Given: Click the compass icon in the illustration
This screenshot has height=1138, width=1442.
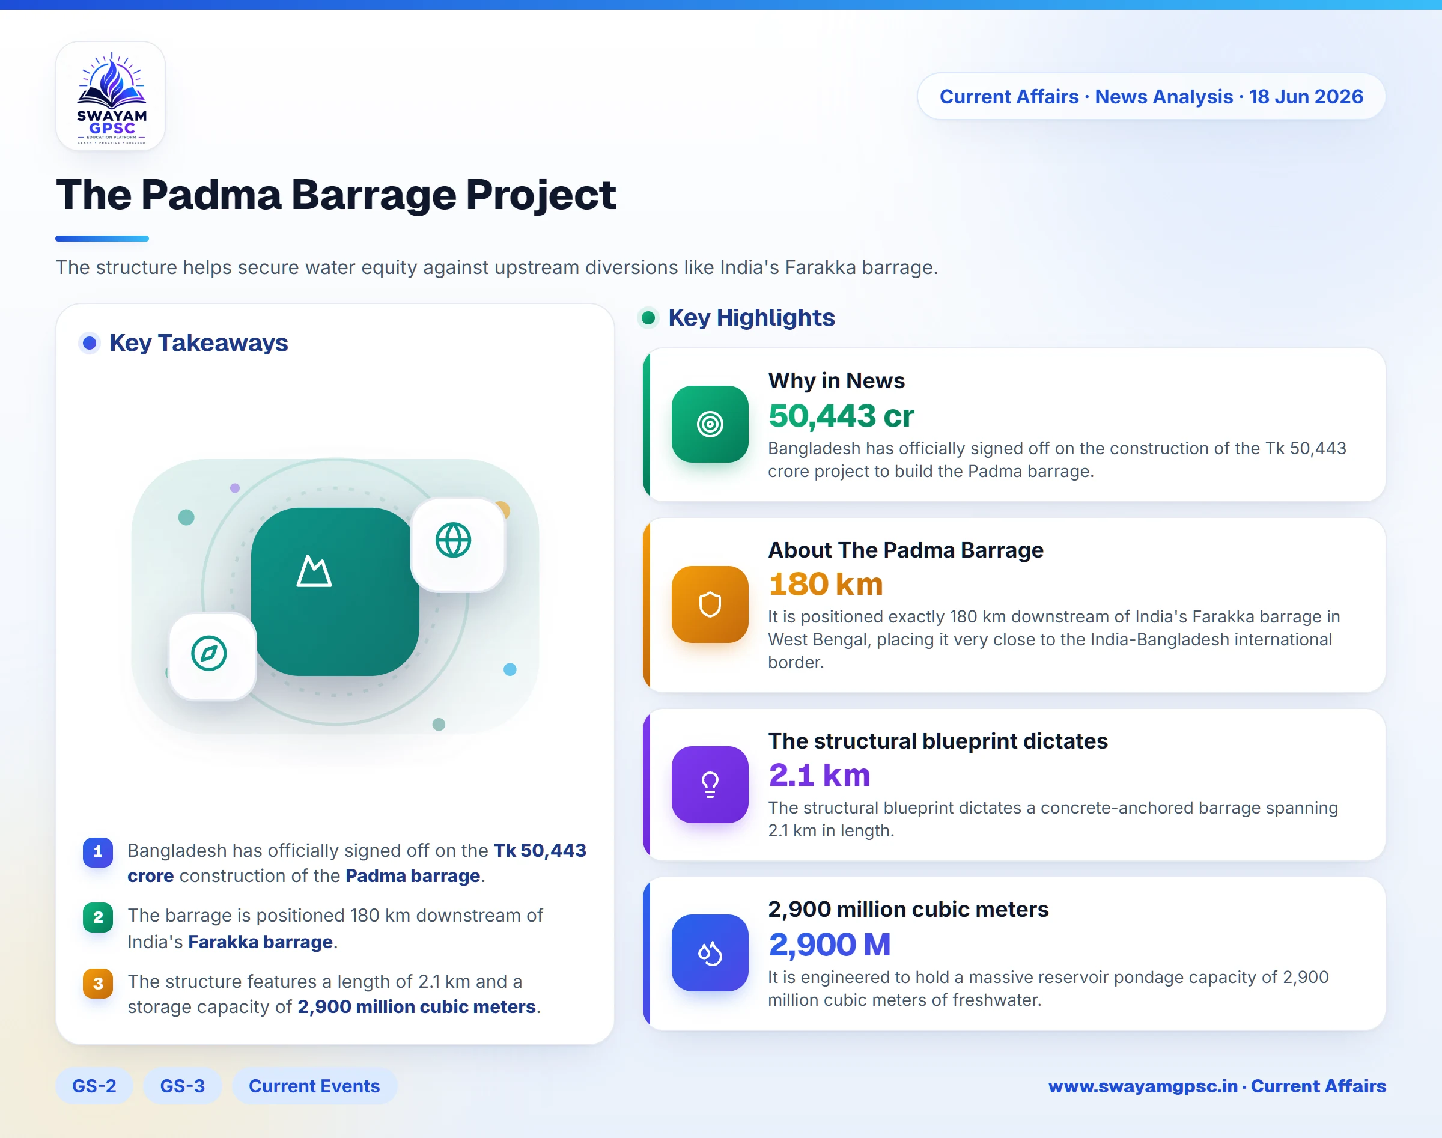Looking at the screenshot, I should (208, 653).
